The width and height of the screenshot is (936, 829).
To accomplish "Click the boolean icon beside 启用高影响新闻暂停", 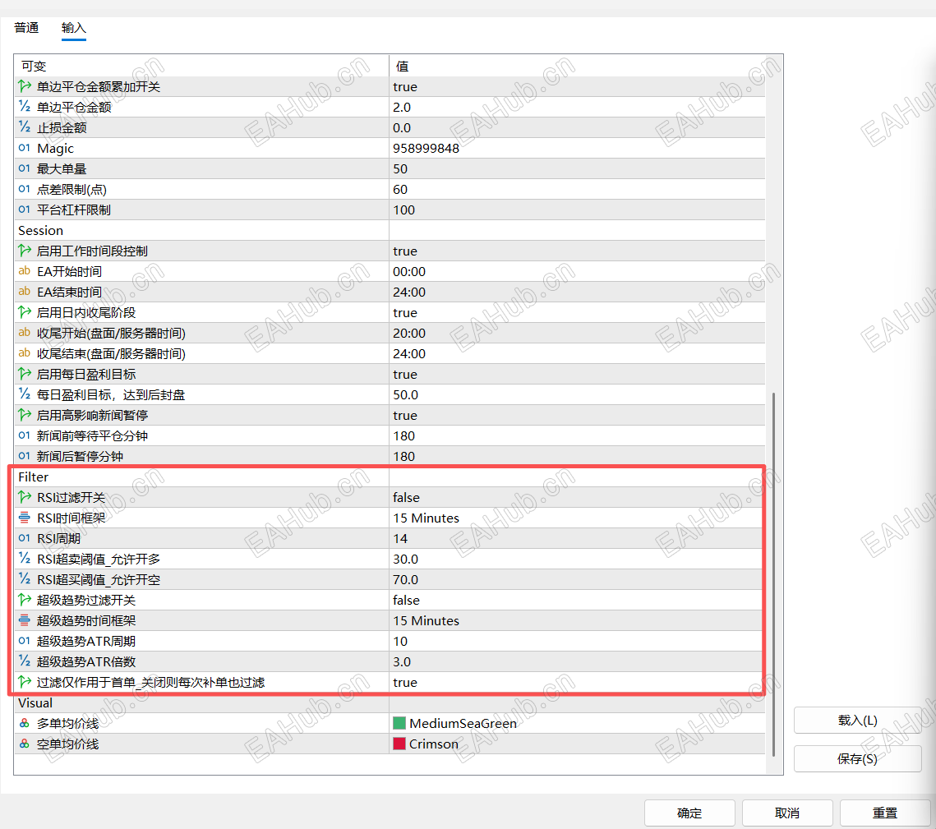I will click(25, 415).
